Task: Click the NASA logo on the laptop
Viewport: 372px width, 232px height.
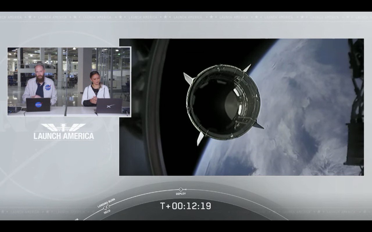Action: pyautogui.click(x=38, y=105)
